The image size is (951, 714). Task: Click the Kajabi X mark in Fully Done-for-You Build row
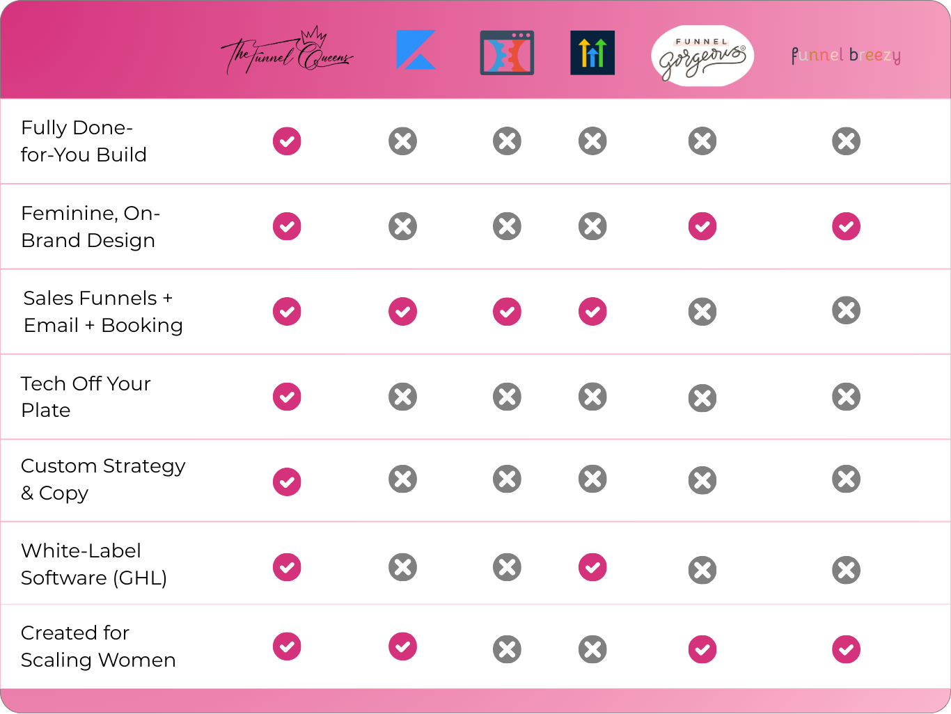point(403,141)
